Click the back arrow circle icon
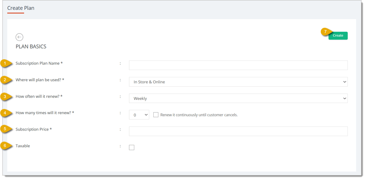Viewport: 365px width, 179px height. pyautogui.click(x=19, y=37)
